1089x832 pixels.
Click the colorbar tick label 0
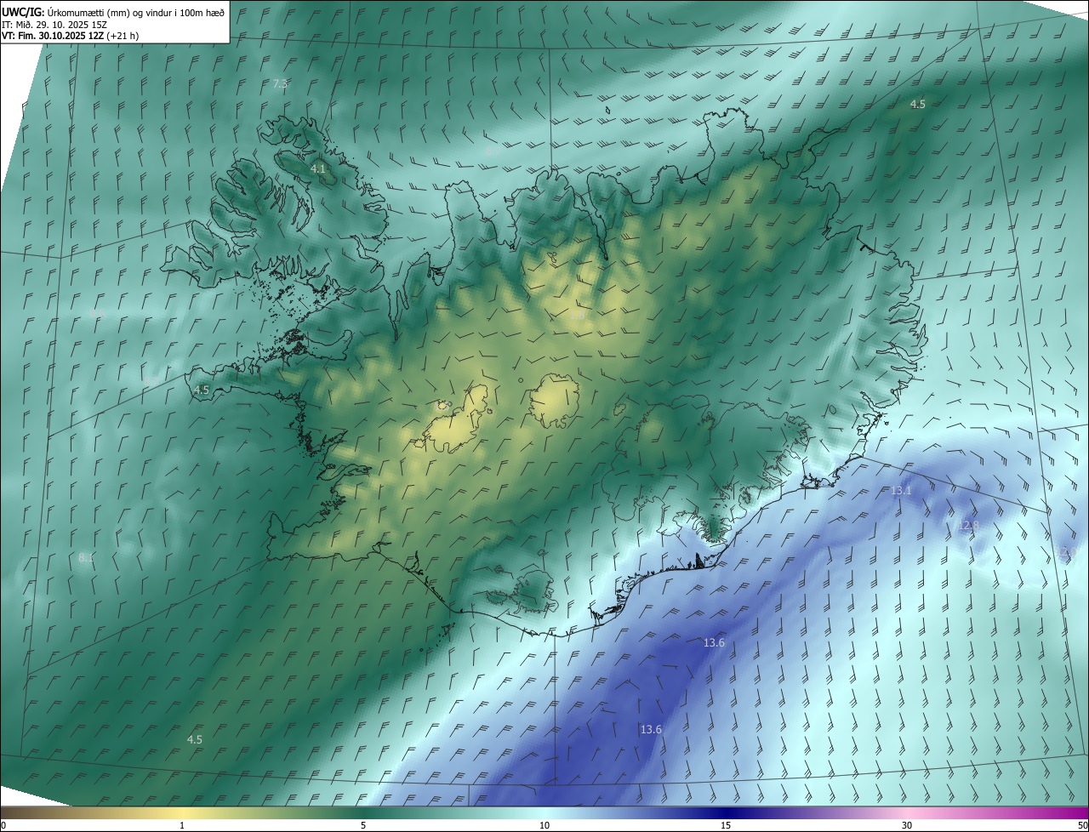pyautogui.click(x=3, y=825)
